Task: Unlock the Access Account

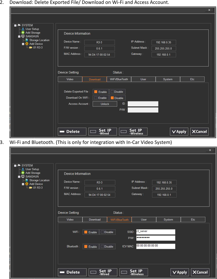Action: 105,104
